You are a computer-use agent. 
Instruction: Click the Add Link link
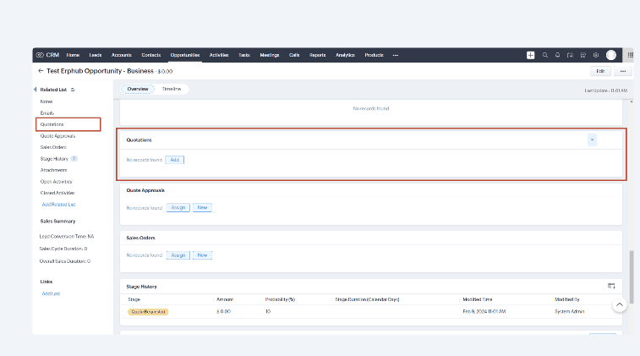[51, 293]
